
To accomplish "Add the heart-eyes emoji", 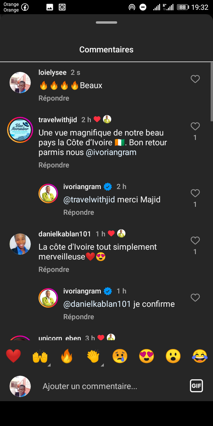I will coord(146,356).
